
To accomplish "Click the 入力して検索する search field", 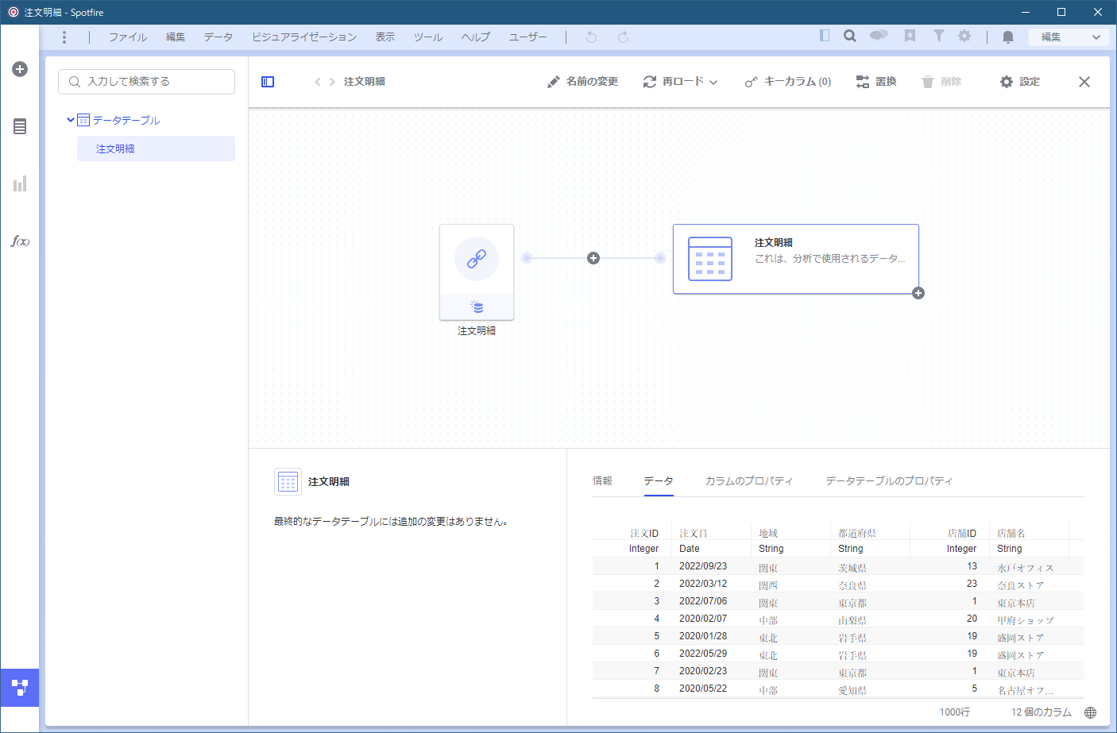I will (146, 82).
